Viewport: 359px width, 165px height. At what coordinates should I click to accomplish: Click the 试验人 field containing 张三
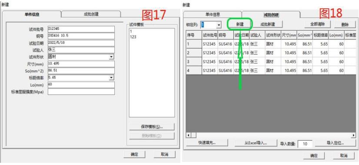pos(81,50)
